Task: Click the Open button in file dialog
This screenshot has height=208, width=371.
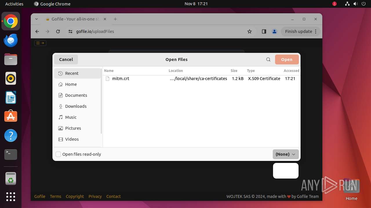Action: (x=287, y=60)
